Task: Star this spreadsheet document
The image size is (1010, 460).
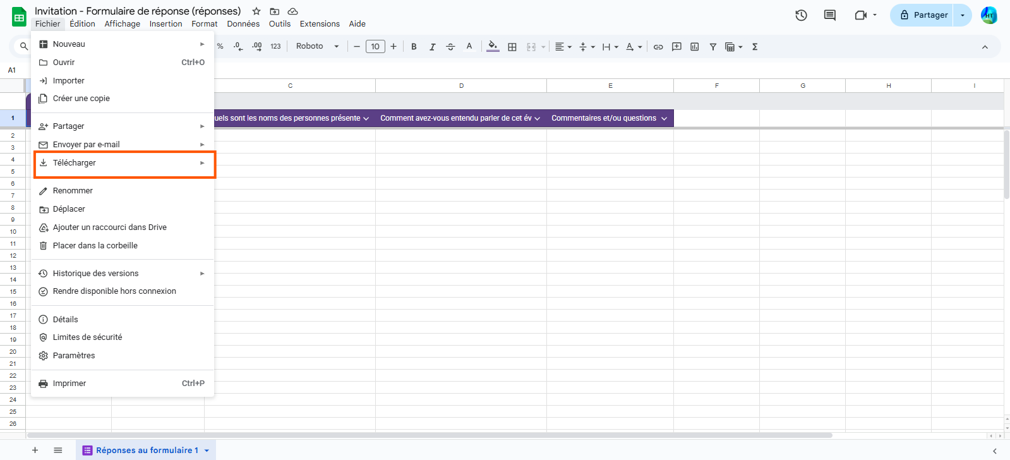Action: tap(256, 11)
